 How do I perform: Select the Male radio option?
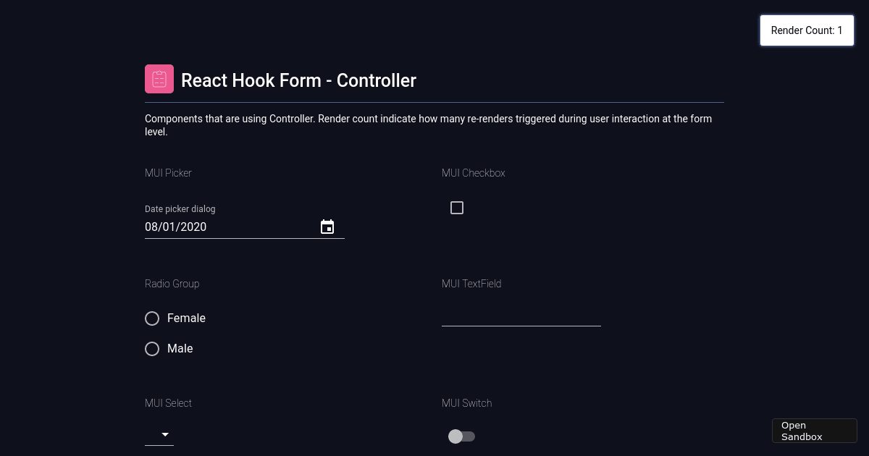click(x=152, y=349)
